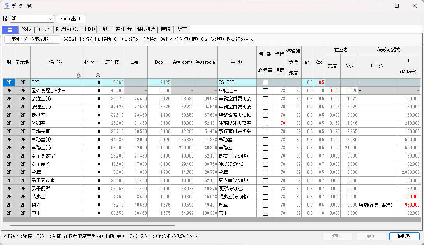Open the 防煙区画(ルートB1) tab
This screenshot has height=245, width=424.
(x=76, y=29)
